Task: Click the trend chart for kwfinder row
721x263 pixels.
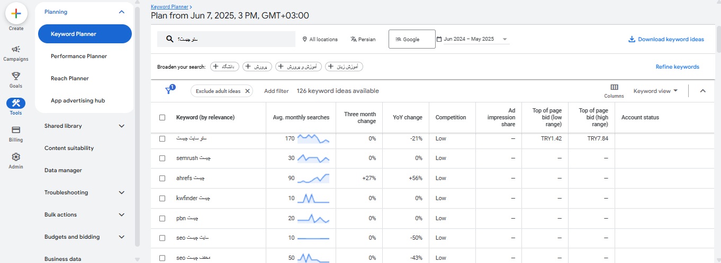Action: coord(313,198)
